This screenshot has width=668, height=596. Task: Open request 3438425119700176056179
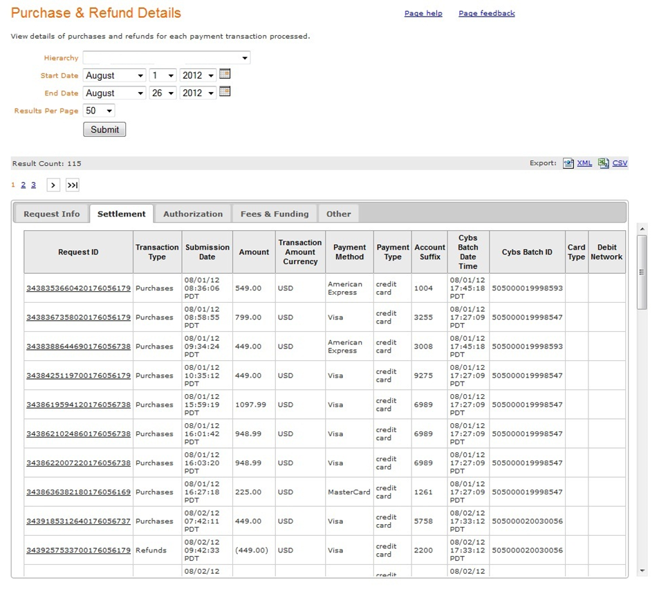click(78, 375)
